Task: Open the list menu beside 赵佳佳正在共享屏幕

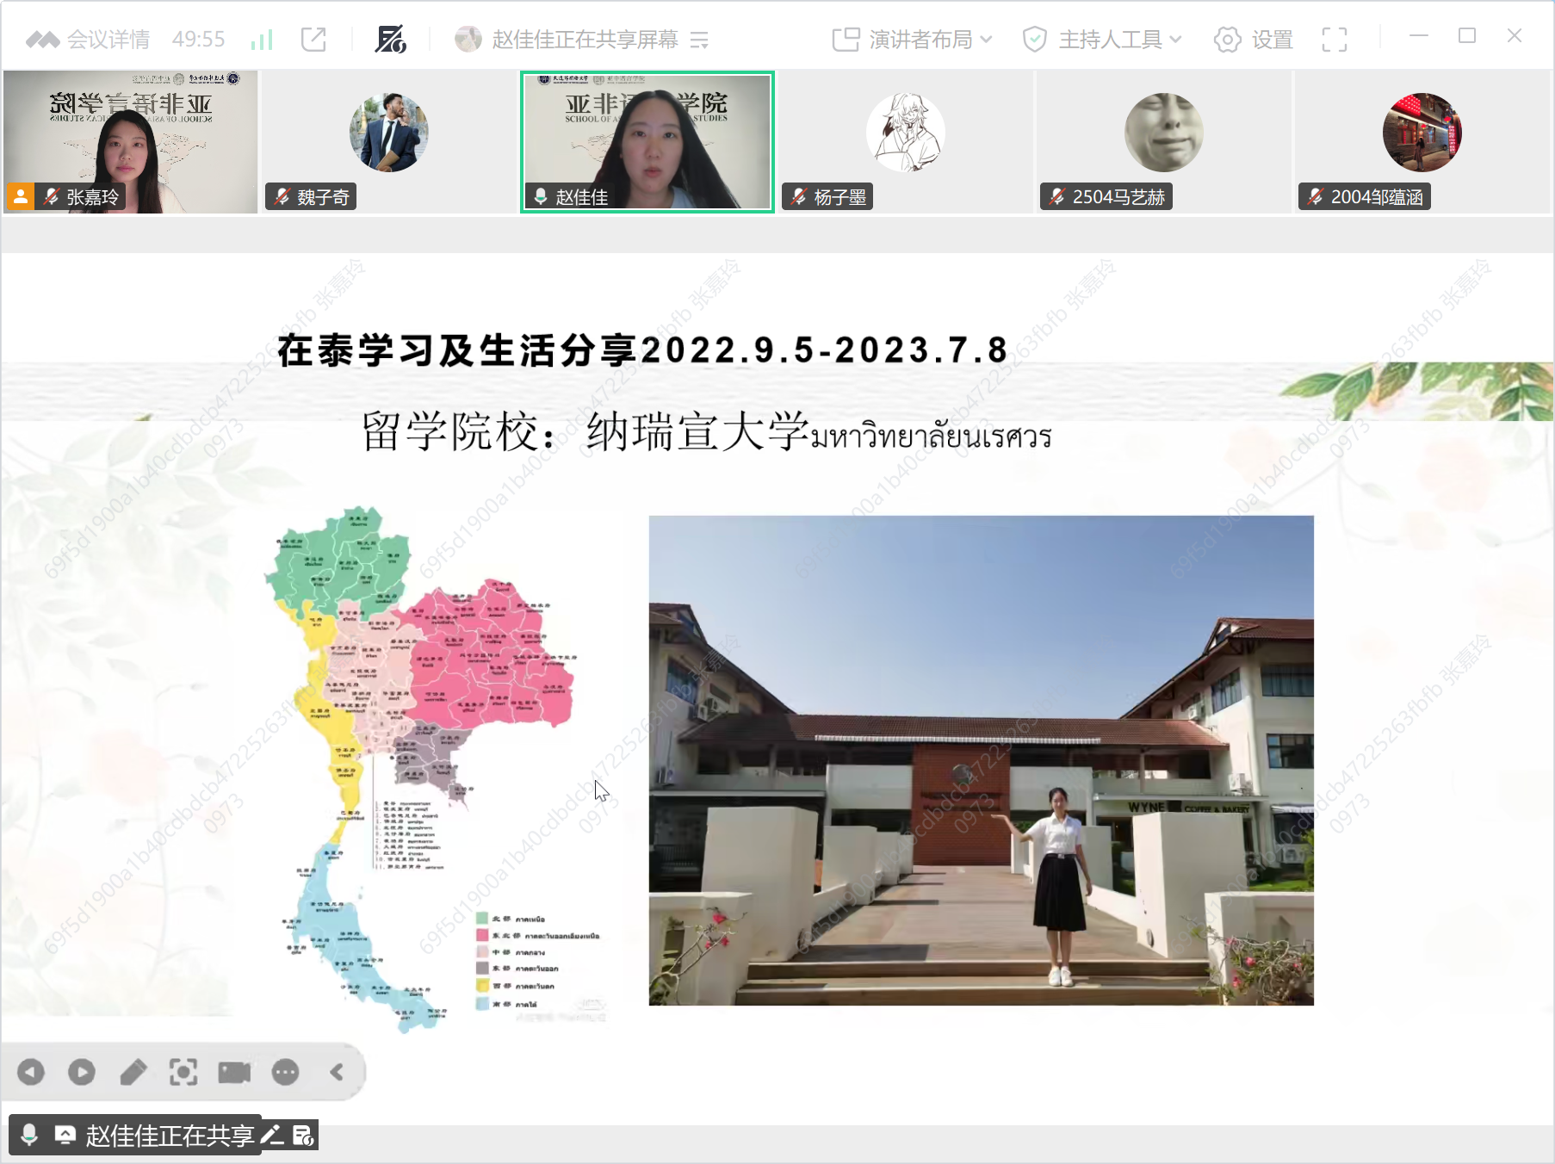Action: click(699, 40)
